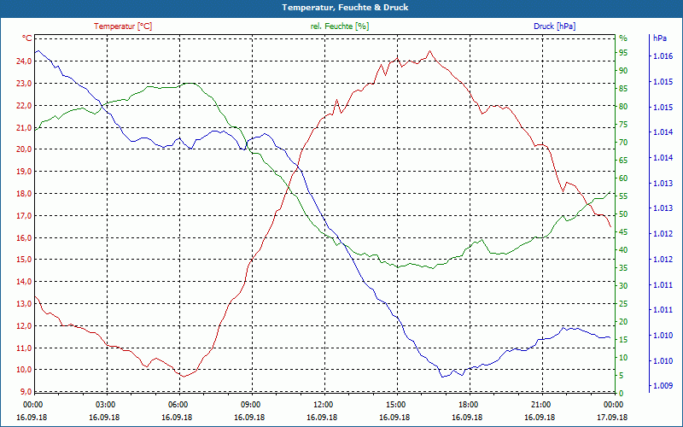The width and height of the screenshot is (683, 427).
Task: Click the "65" humidity axis tick
Action: pyautogui.click(x=623, y=161)
